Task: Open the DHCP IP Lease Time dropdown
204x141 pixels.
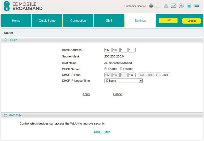Action: click(123, 81)
